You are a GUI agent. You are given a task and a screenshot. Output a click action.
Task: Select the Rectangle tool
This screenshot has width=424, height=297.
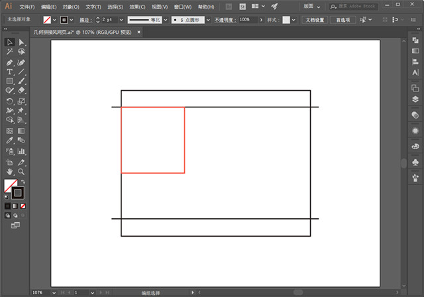click(10, 82)
